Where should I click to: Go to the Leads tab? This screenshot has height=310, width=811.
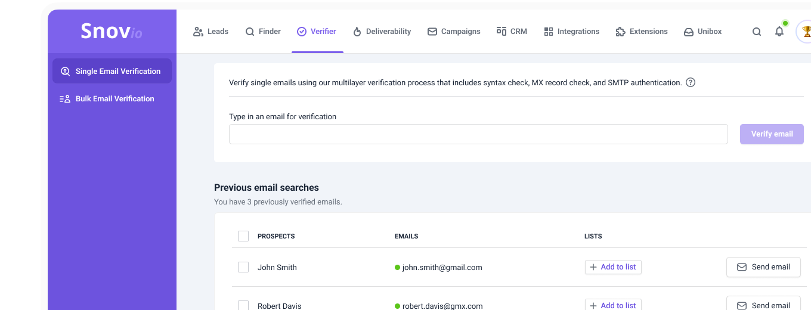tap(211, 32)
